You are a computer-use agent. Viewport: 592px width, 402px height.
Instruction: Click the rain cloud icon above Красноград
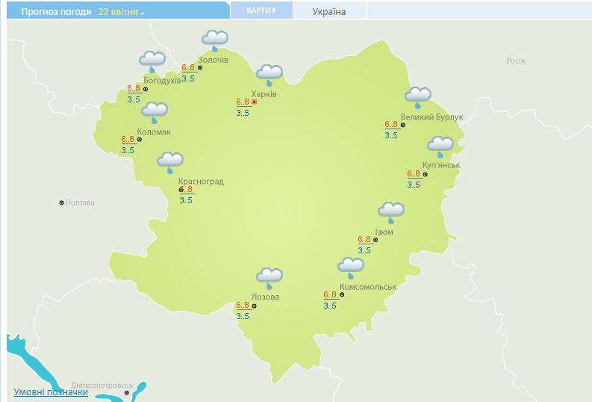click(170, 161)
